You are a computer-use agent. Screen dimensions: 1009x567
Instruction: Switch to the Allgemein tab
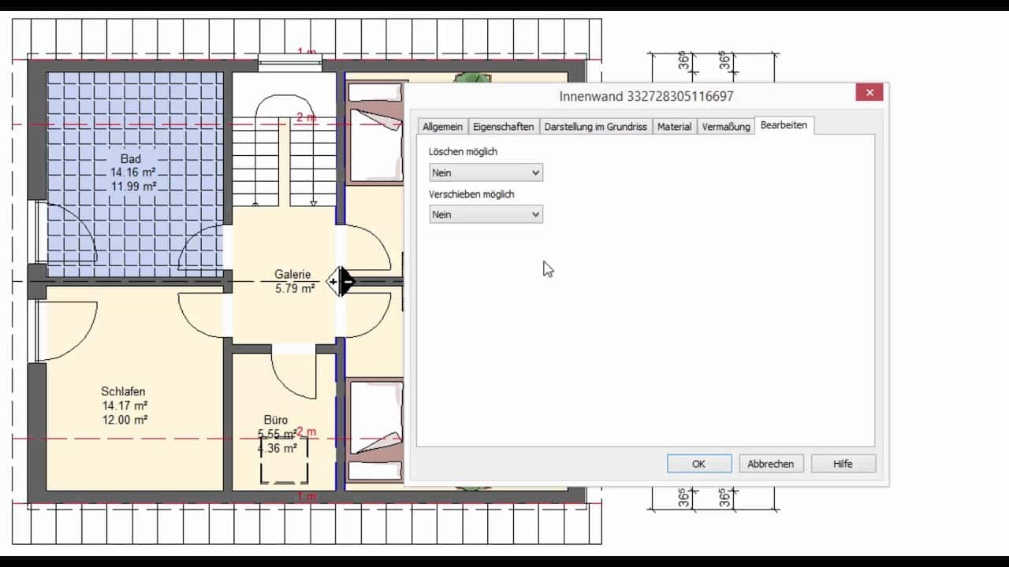[442, 126]
